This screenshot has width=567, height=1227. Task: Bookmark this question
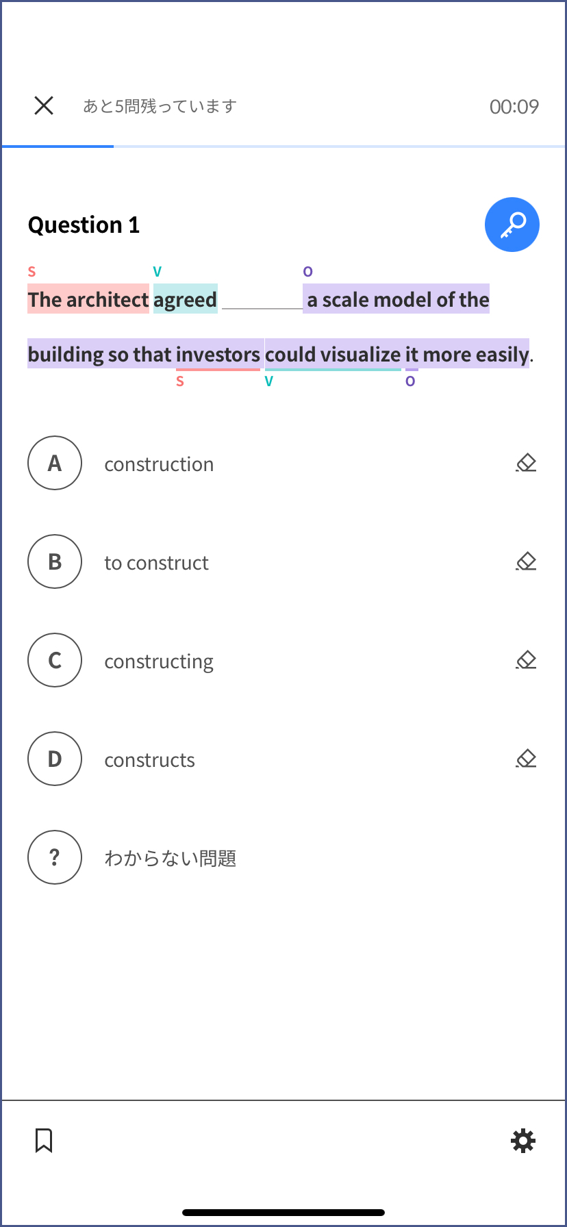(x=44, y=1141)
